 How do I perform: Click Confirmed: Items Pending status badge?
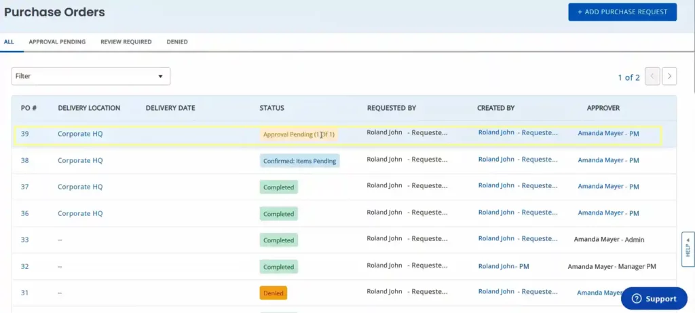299,161
